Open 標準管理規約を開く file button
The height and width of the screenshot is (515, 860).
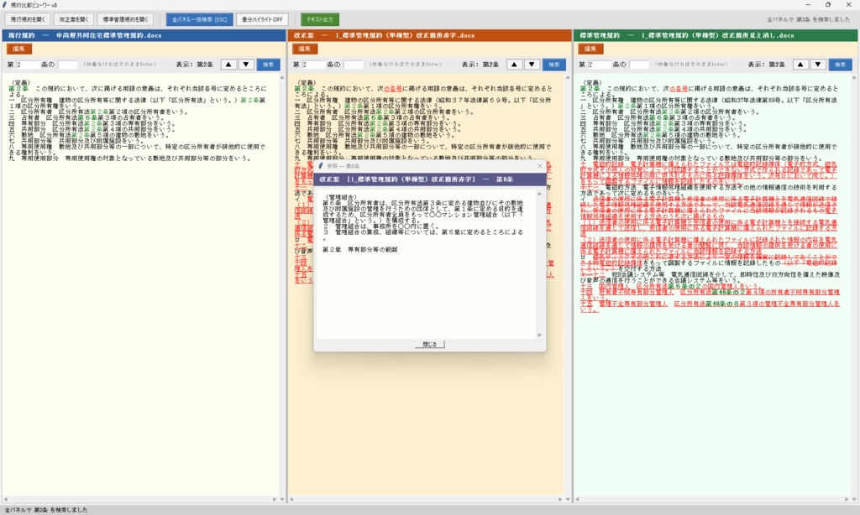click(125, 20)
